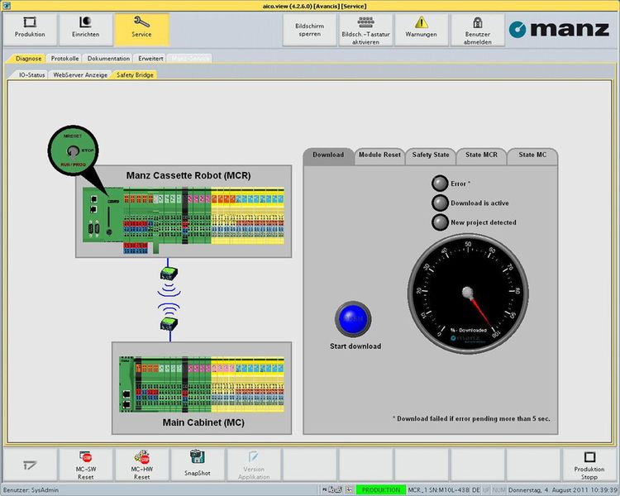
Task: Click the % Downloaded gauge dial
Action: 468,293
